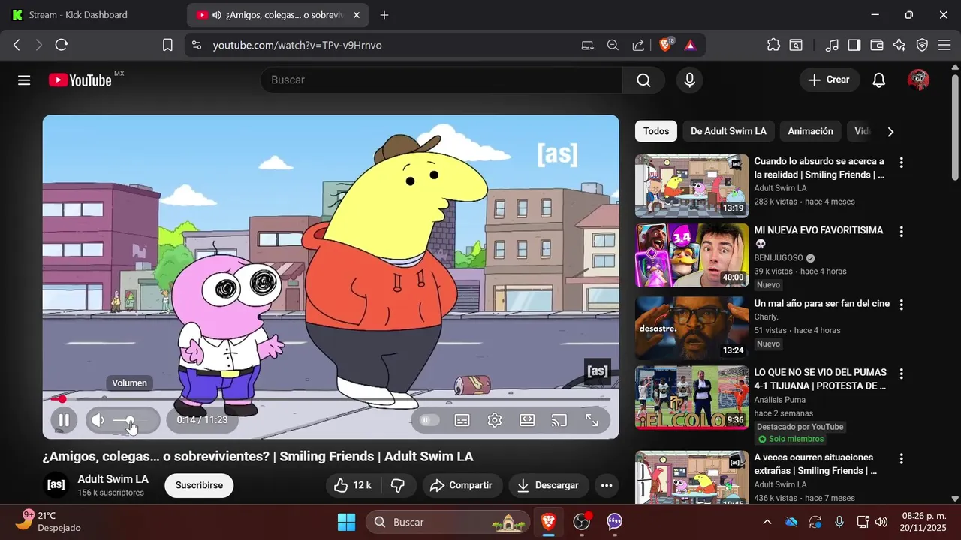Image resolution: width=961 pixels, height=540 pixels.
Task: Reload the page
Action: 62,45
